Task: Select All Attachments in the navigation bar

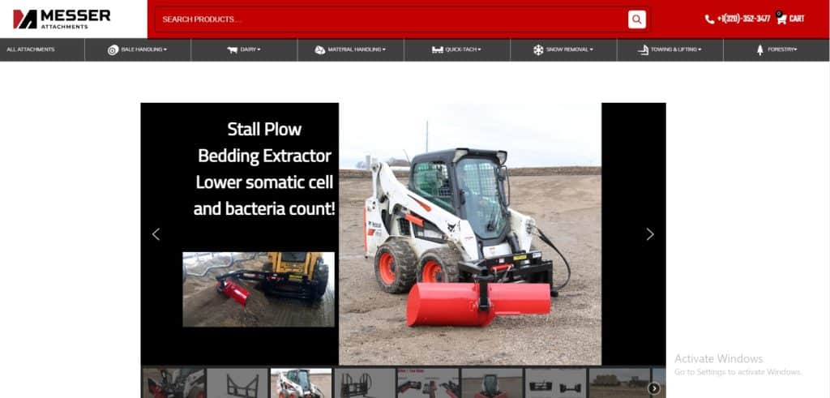Action: 31,50
